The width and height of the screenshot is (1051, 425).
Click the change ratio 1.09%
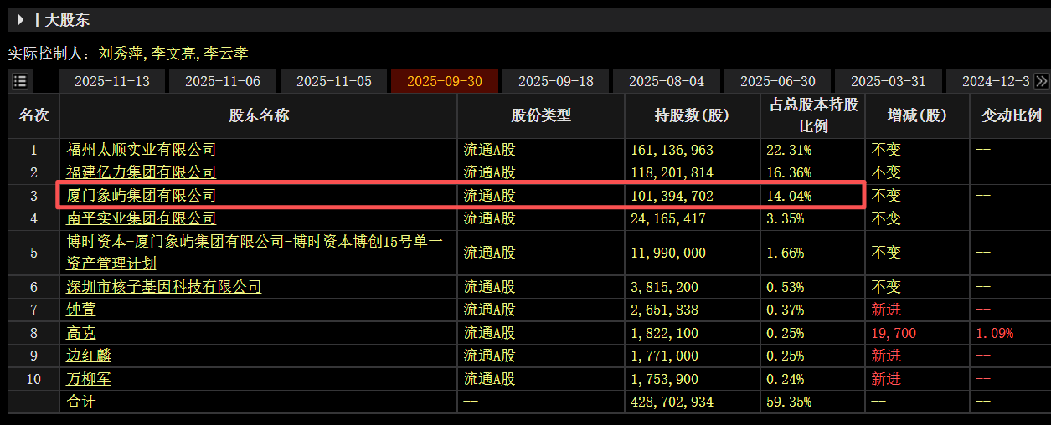[995, 333]
